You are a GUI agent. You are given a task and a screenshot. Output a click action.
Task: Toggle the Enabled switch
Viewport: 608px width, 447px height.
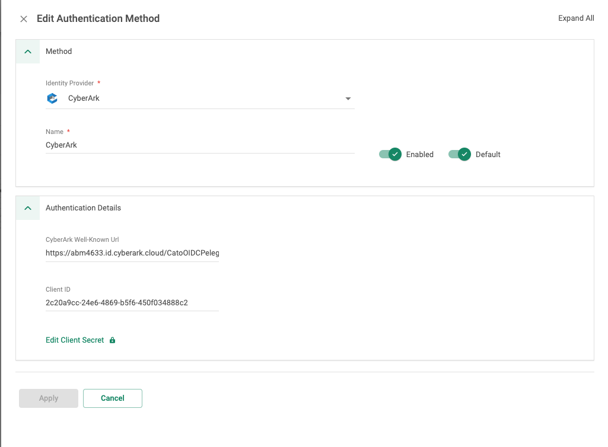[390, 154]
